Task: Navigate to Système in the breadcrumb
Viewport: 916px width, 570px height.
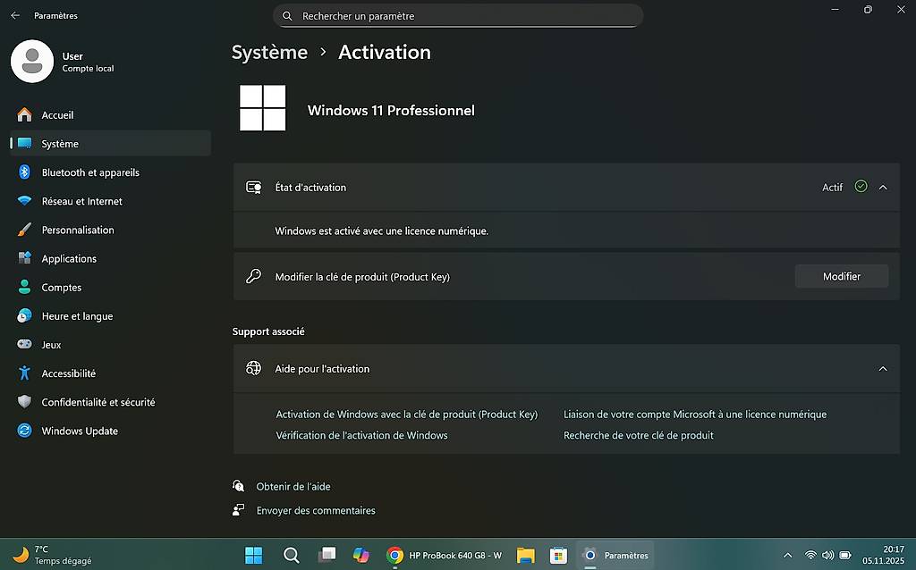Action: point(269,53)
